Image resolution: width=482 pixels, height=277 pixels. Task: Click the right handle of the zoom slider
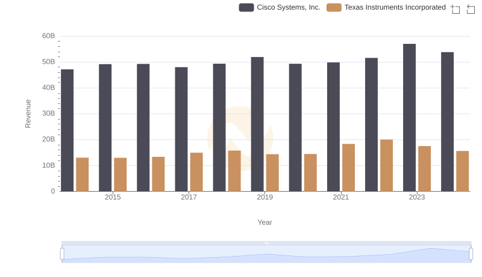click(x=471, y=254)
